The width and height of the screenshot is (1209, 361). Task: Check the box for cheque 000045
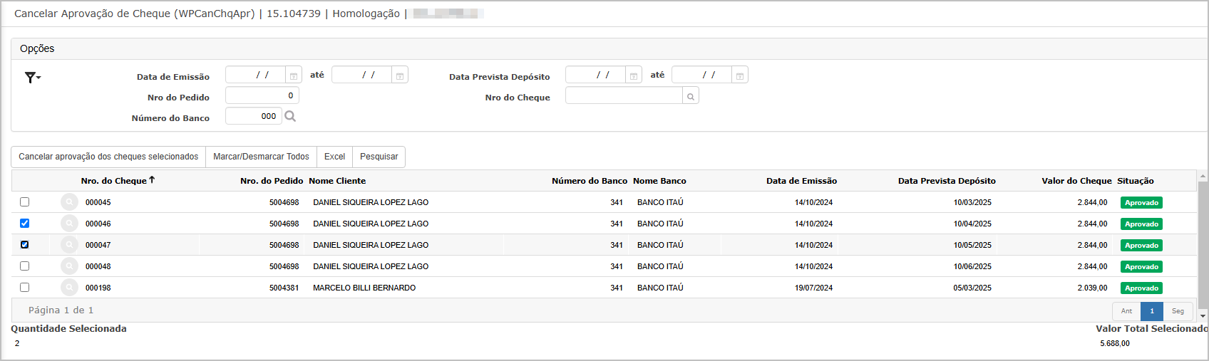(x=25, y=202)
